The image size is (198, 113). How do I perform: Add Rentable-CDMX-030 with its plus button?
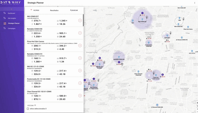pyautogui.click(x=80, y=33)
